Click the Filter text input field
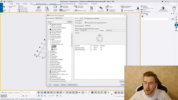Image resolution: width=178 pixels, height=100 pixels. (x=59, y=22)
